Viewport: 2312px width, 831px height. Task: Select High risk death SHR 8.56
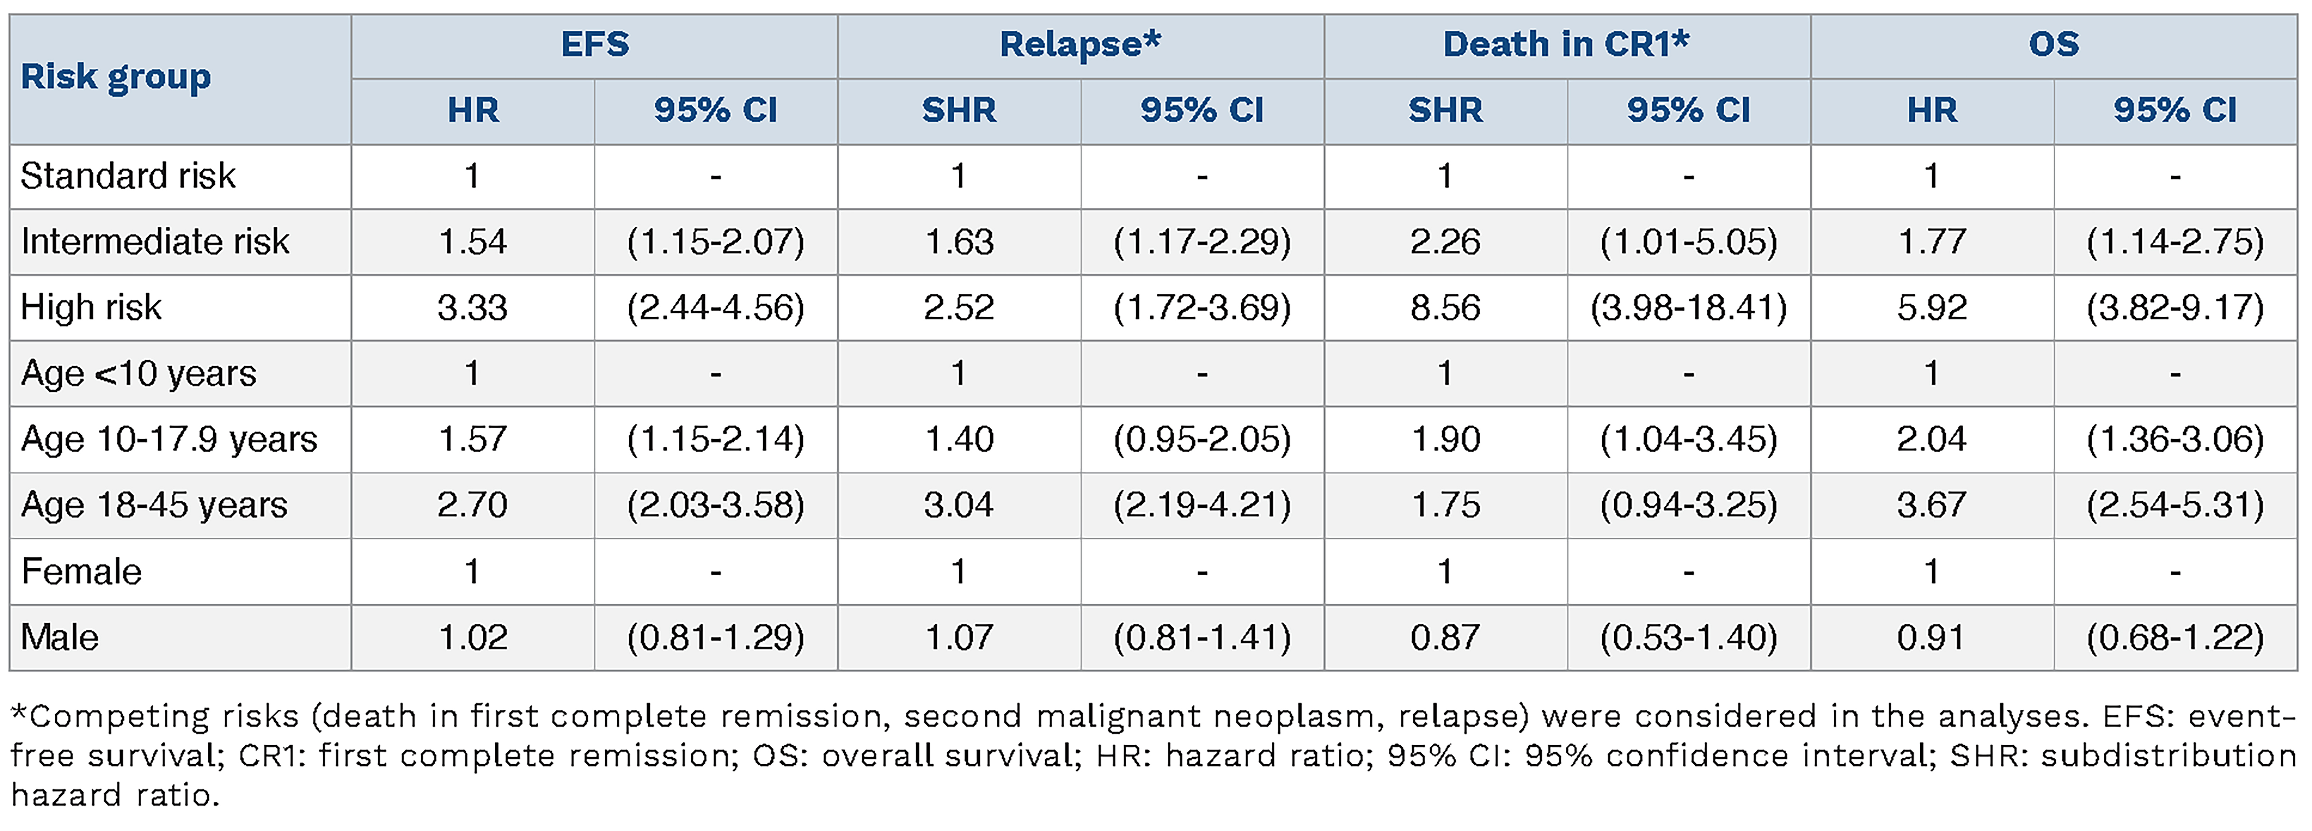point(1445,308)
